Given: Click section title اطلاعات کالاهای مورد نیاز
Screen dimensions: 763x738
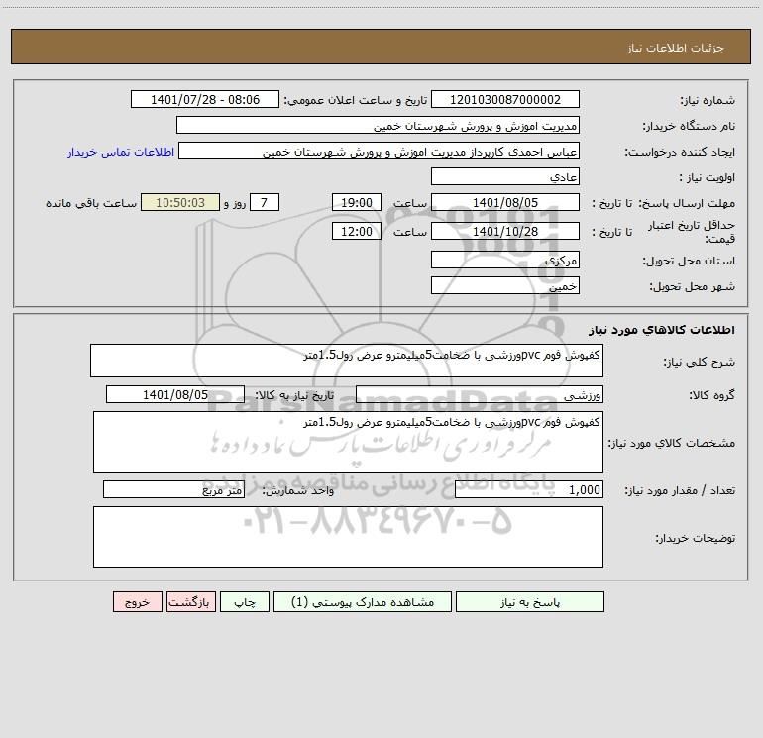Looking at the screenshot, I should point(662,330).
